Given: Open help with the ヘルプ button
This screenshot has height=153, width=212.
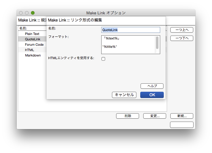Looking at the screenshot, I should 152,86.
